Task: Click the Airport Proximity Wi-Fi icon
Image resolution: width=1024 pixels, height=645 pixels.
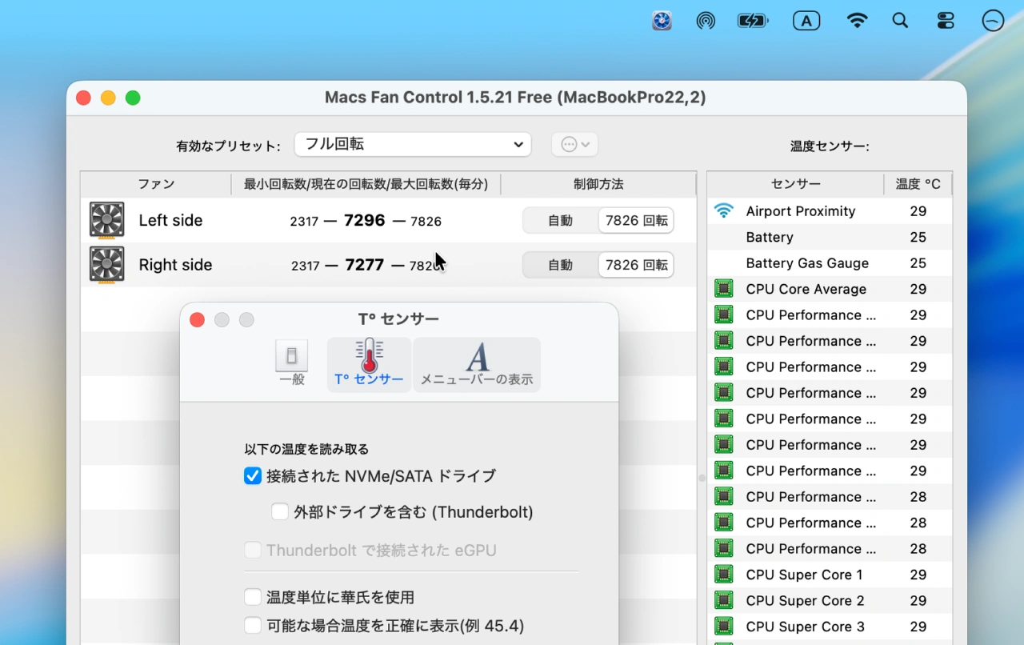Action: (723, 211)
